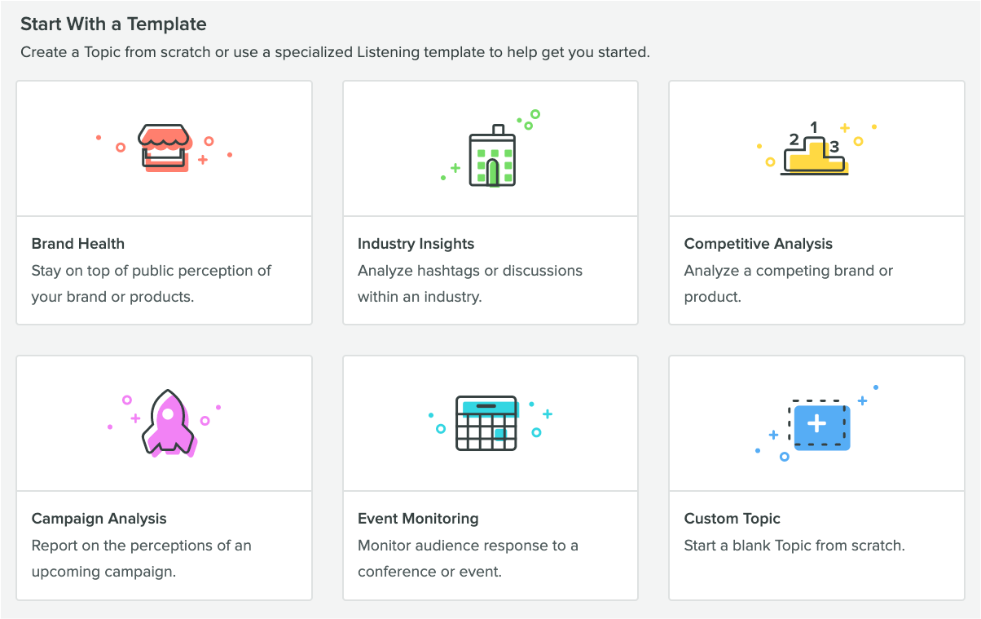
Task: Click the Custom Topic plus icon
Action: [x=818, y=426]
